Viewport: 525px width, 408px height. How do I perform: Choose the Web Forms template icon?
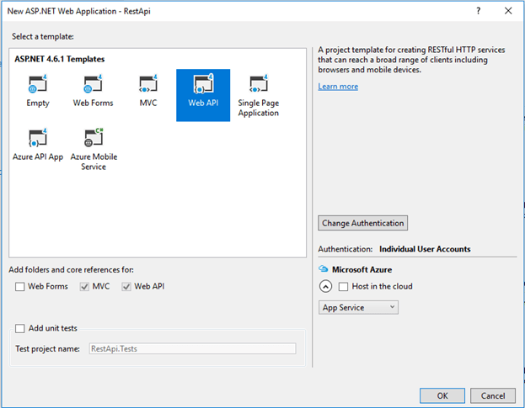point(93,86)
